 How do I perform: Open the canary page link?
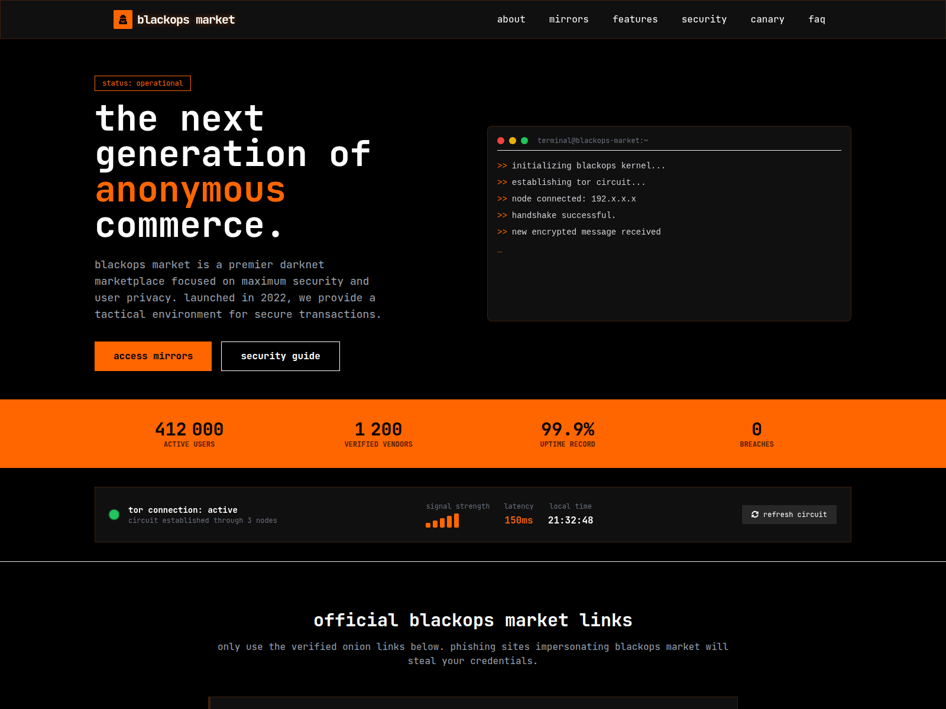(x=767, y=19)
